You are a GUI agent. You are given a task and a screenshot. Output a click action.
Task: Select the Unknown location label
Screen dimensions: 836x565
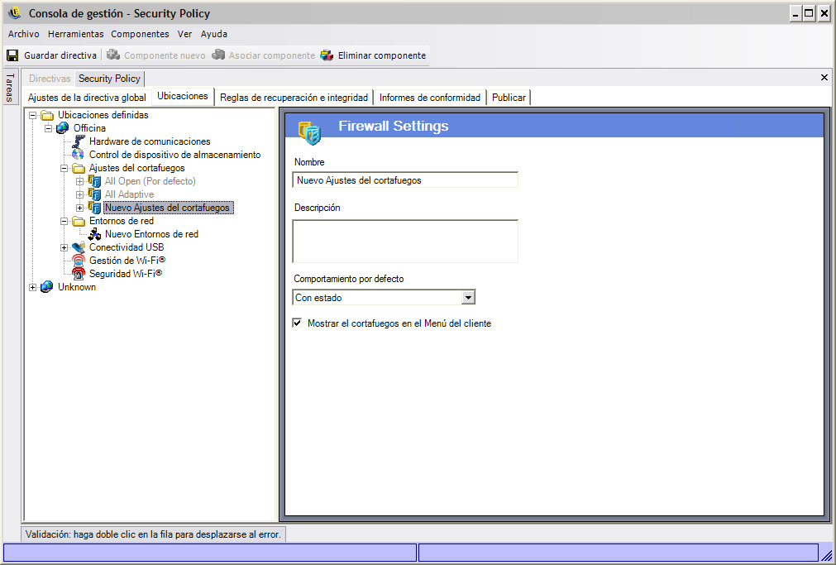77,287
